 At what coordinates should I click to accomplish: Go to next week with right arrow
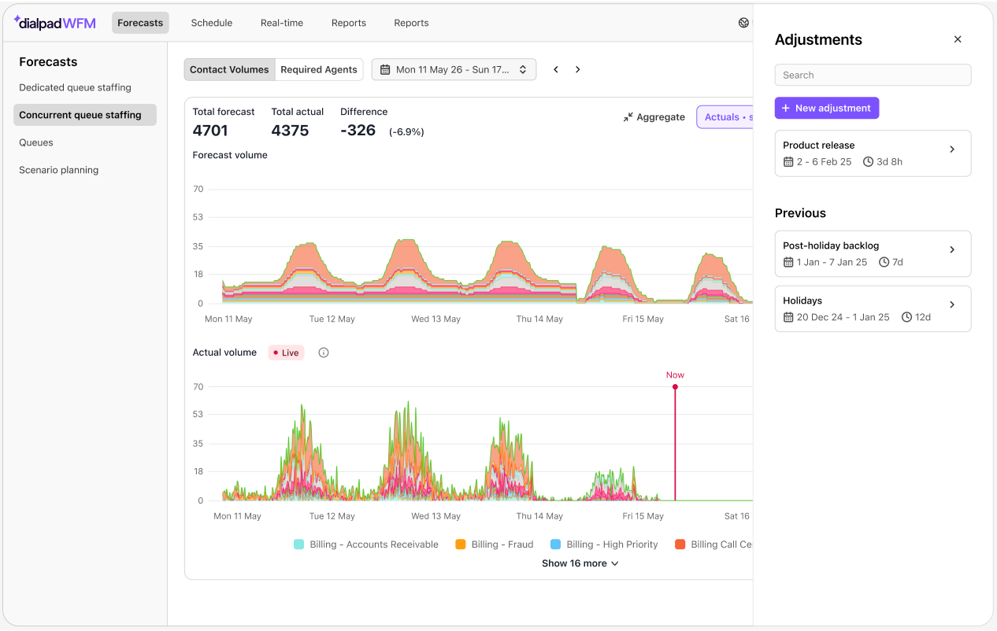tap(577, 69)
